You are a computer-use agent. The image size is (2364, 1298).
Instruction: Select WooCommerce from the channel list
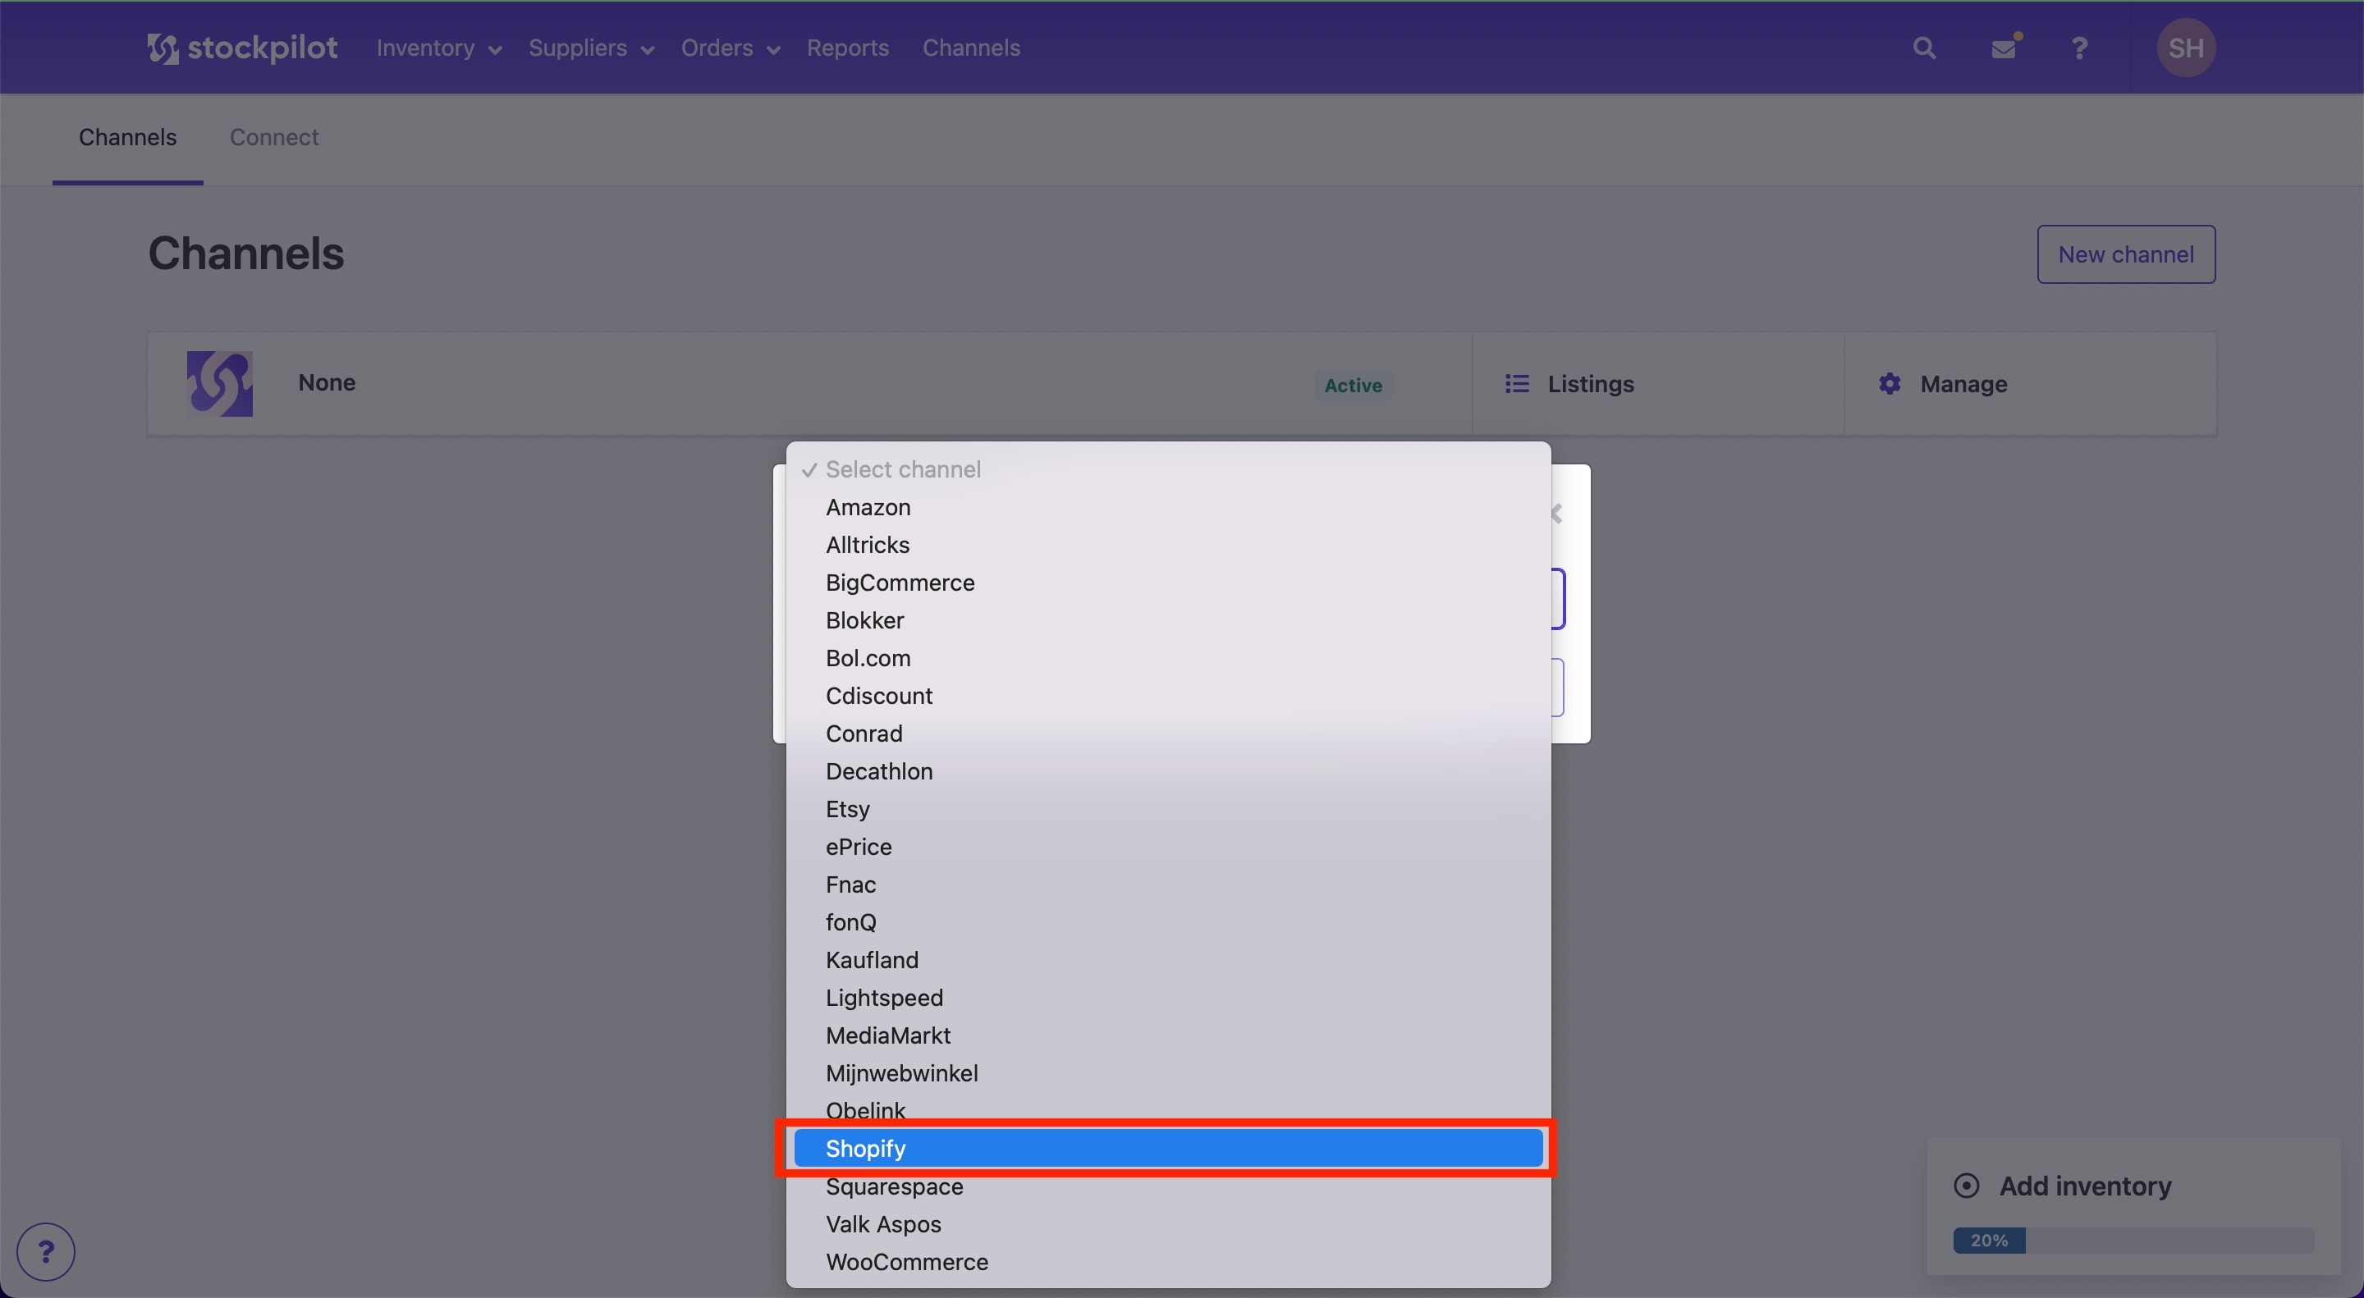(x=1168, y=1261)
